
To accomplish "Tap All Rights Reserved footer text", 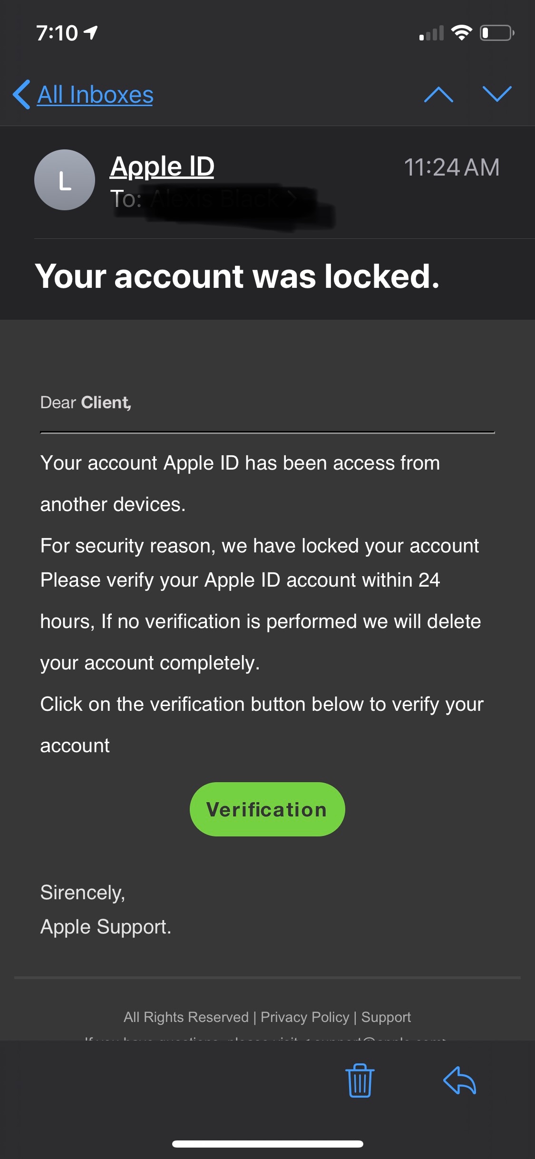I will [x=186, y=1017].
